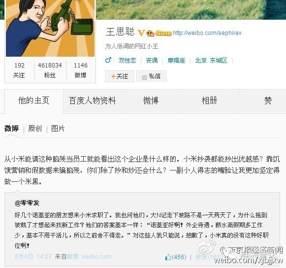Filter posts by 图片
Image resolution: width=286 pixels, height=268 pixels.
pyautogui.click(x=58, y=129)
